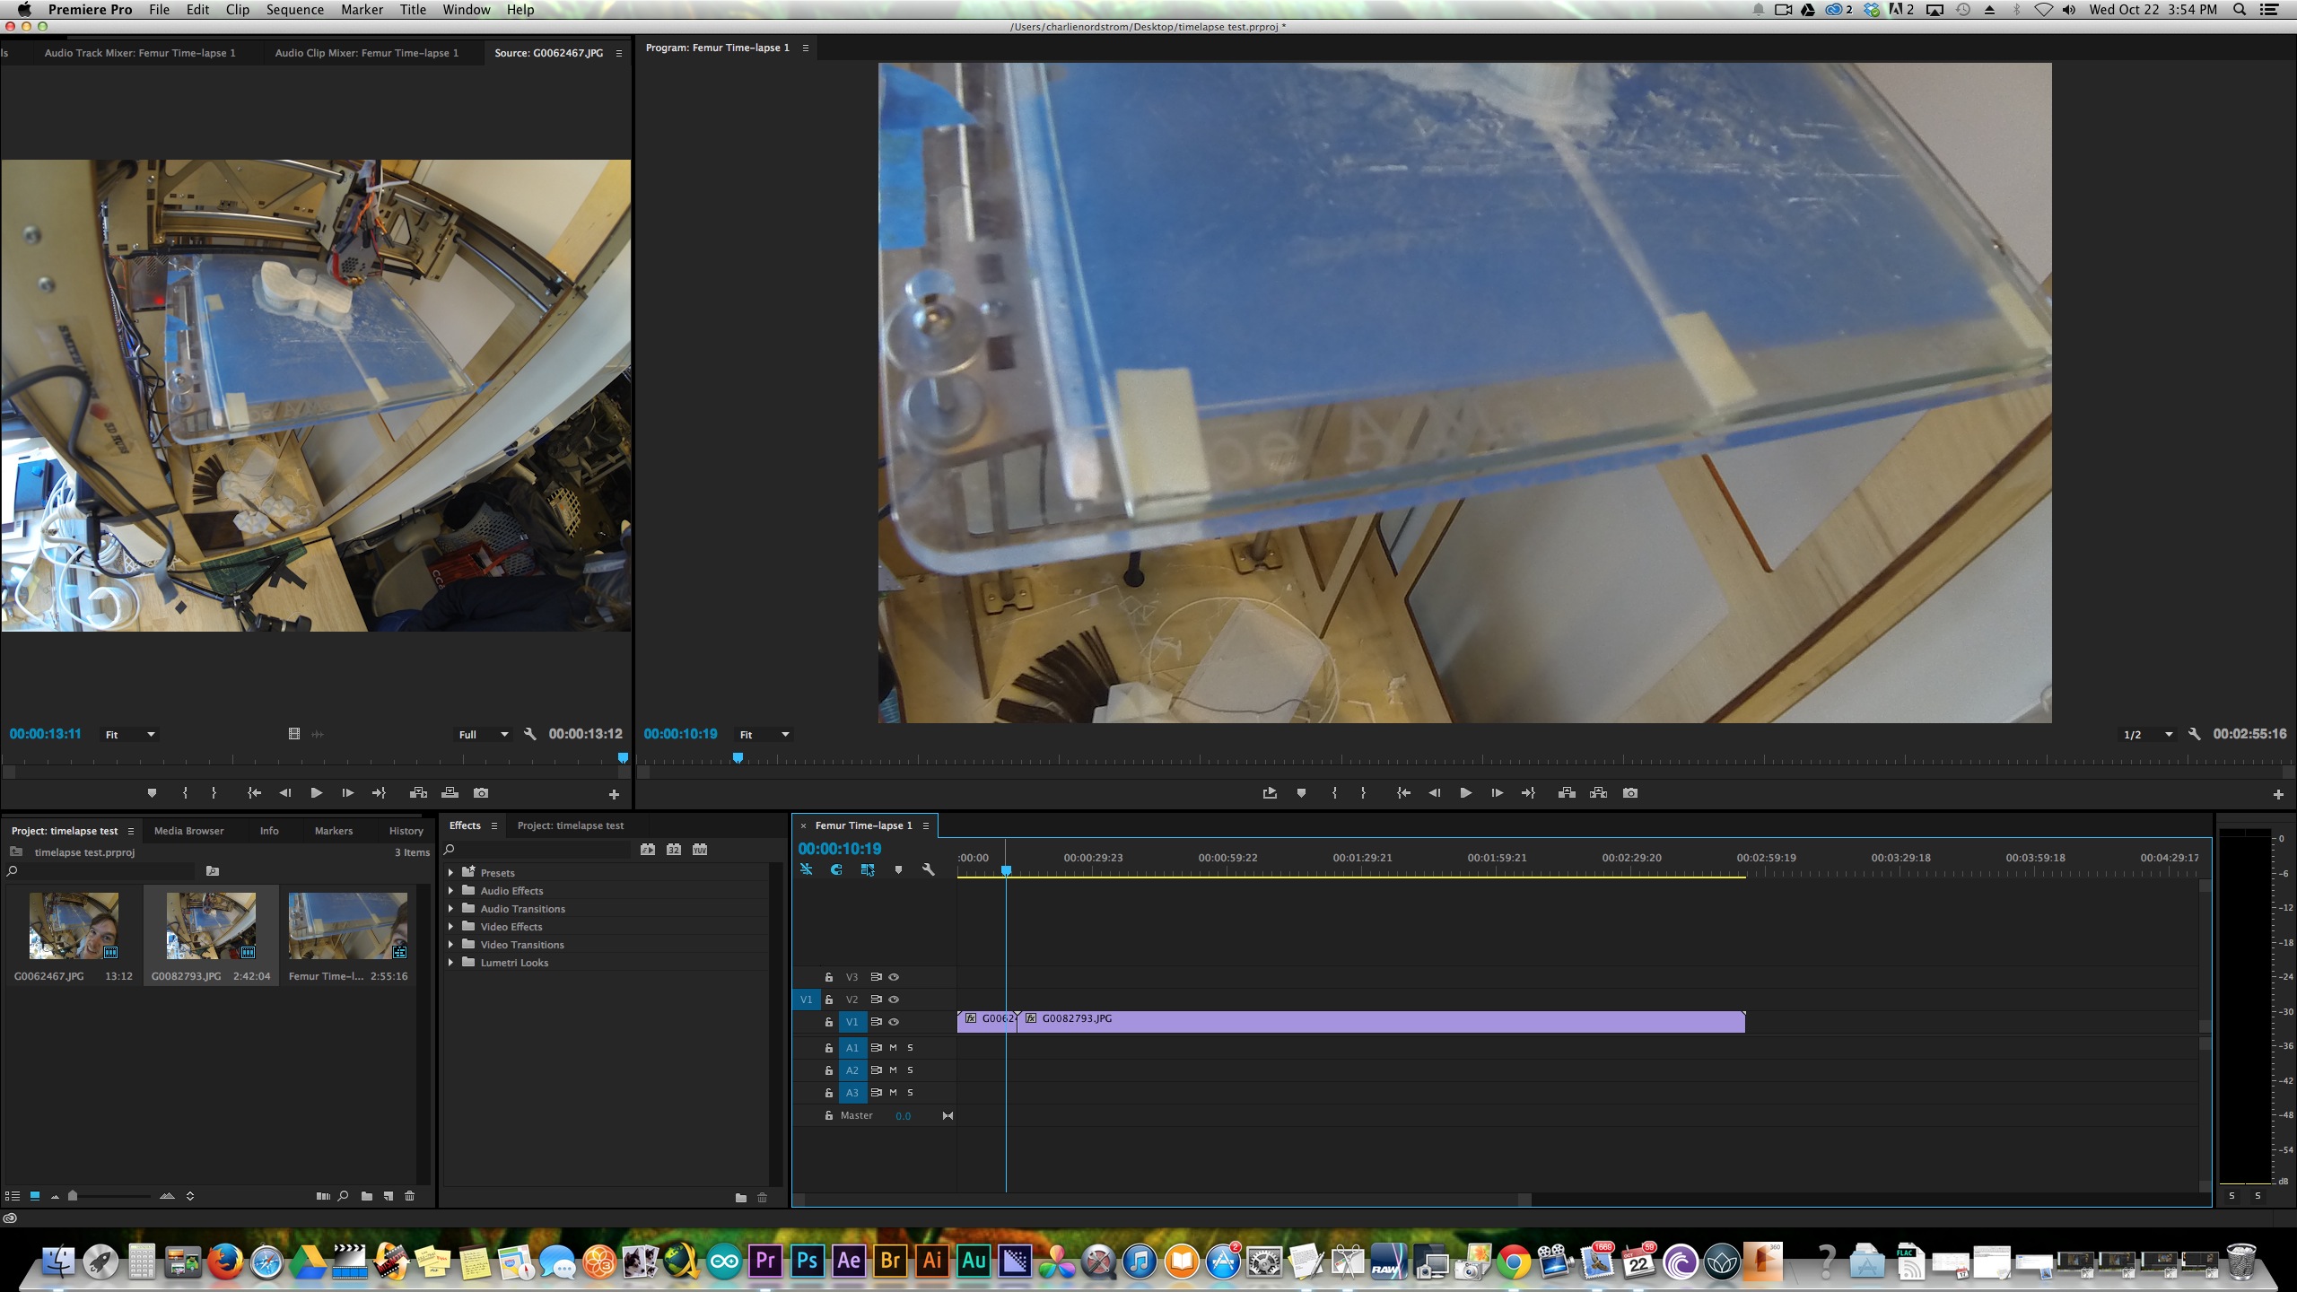2297x1292 pixels.
Task: Toggle V3 track output eye
Action: (894, 977)
